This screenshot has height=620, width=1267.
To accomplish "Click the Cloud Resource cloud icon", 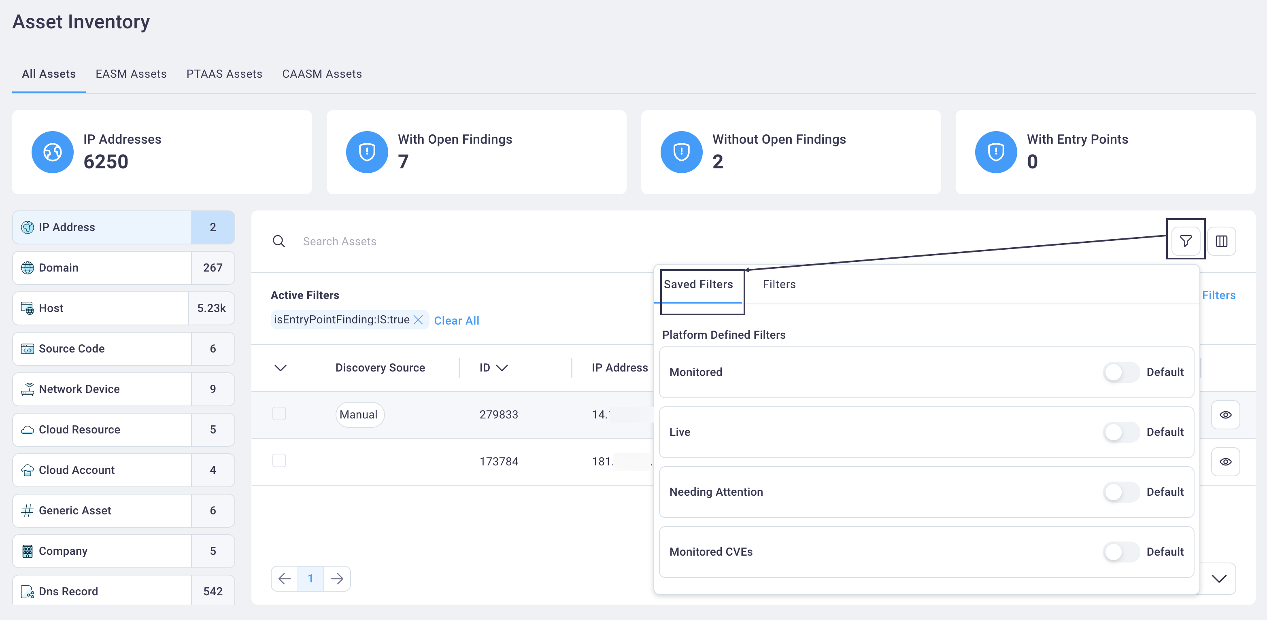I will pos(28,430).
